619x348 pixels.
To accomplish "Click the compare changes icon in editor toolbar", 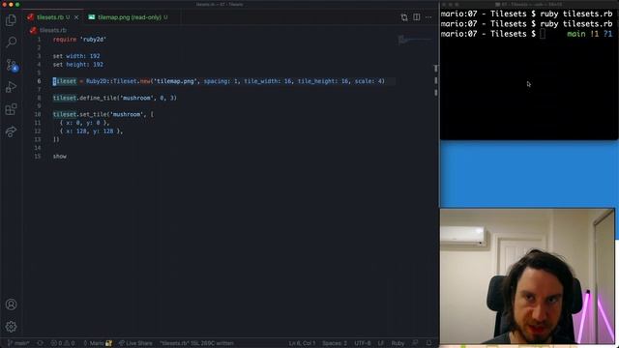I will click(404, 17).
